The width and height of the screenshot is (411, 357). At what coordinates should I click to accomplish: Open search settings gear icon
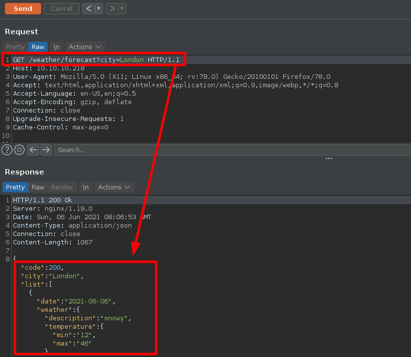(x=19, y=150)
